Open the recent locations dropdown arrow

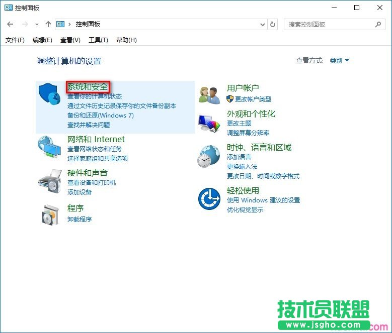[x=37, y=24]
